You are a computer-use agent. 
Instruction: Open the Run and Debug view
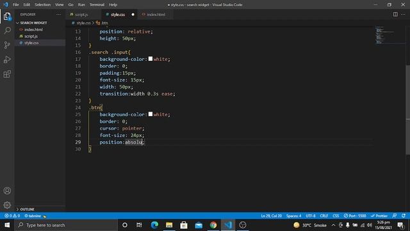click(7, 60)
